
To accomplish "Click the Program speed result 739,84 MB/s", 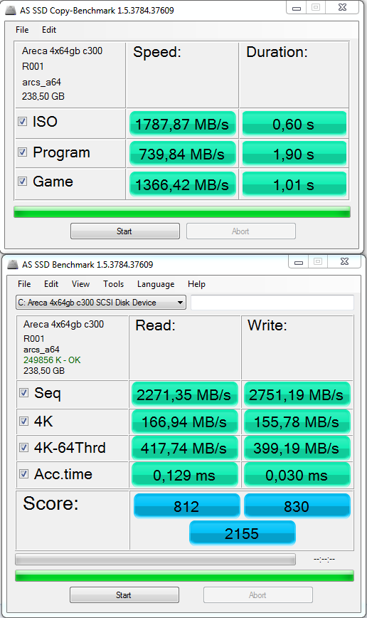I will [x=182, y=154].
